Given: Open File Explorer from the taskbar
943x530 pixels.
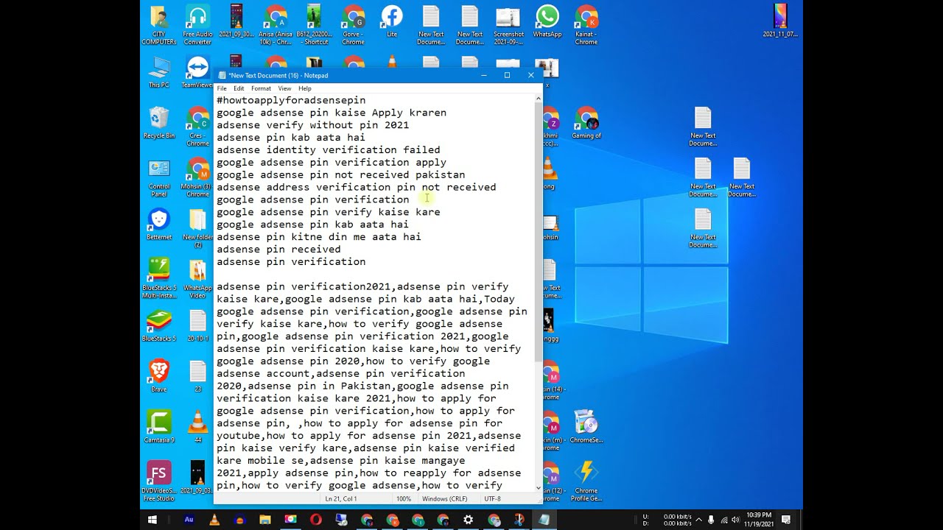Looking at the screenshot, I should point(265,520).
